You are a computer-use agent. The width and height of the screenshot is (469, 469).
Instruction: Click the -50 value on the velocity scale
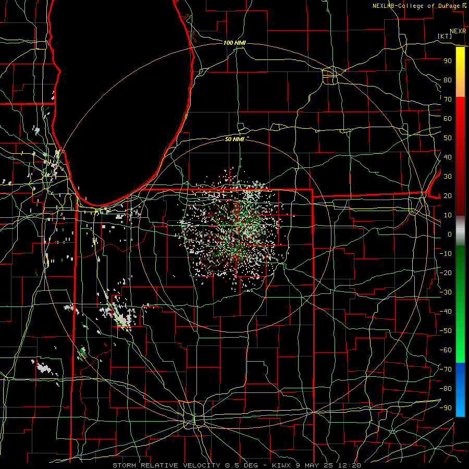click(446, 331)
